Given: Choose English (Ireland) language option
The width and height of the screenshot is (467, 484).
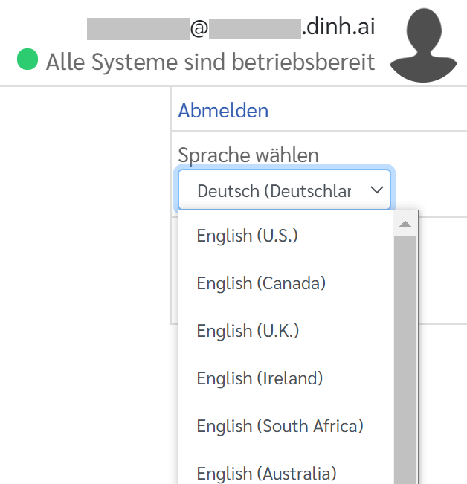Looking at the screenshot, I should click(286, 378).
